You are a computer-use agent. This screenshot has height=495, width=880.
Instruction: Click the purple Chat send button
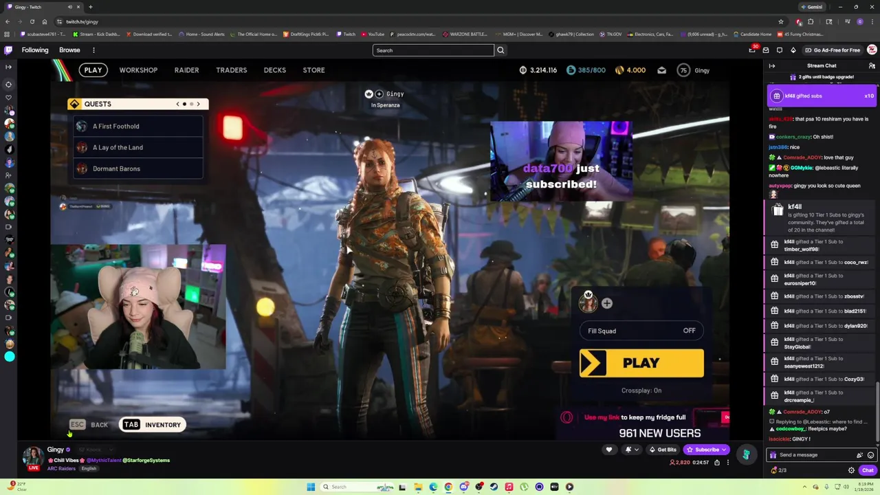[x=868, y=470]
